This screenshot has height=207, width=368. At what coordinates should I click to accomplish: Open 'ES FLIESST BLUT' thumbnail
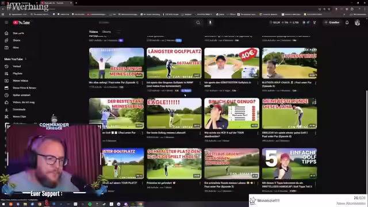[290, 63]
